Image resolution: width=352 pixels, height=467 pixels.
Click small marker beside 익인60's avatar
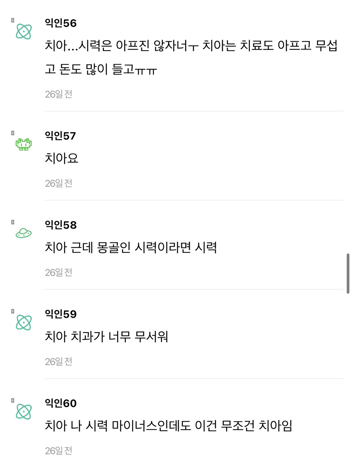pyautogui.click(x=13, y=400)
